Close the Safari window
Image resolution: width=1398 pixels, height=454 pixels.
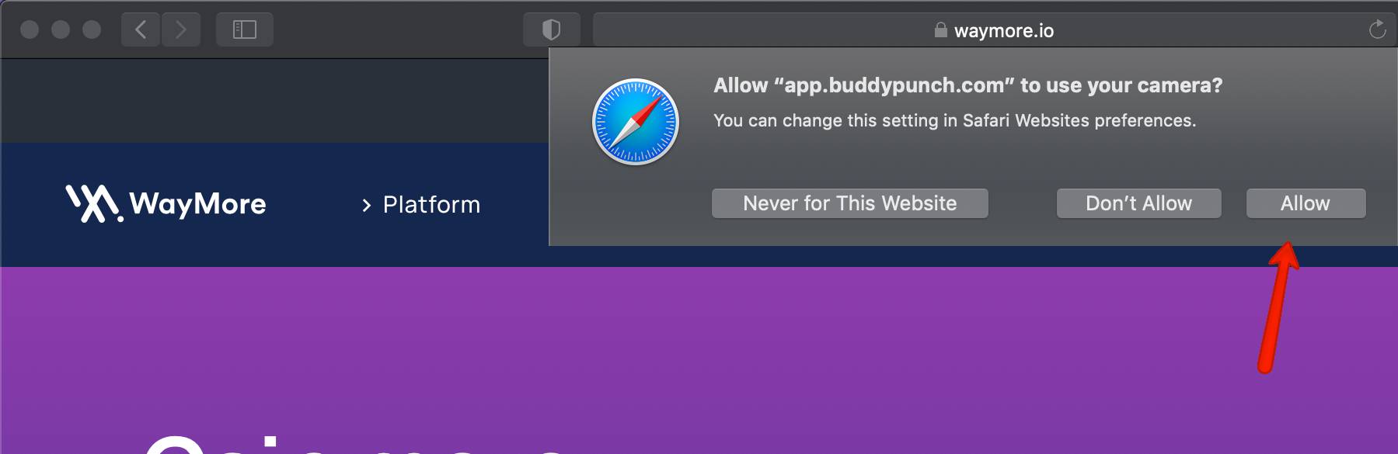tap(30, 29)
